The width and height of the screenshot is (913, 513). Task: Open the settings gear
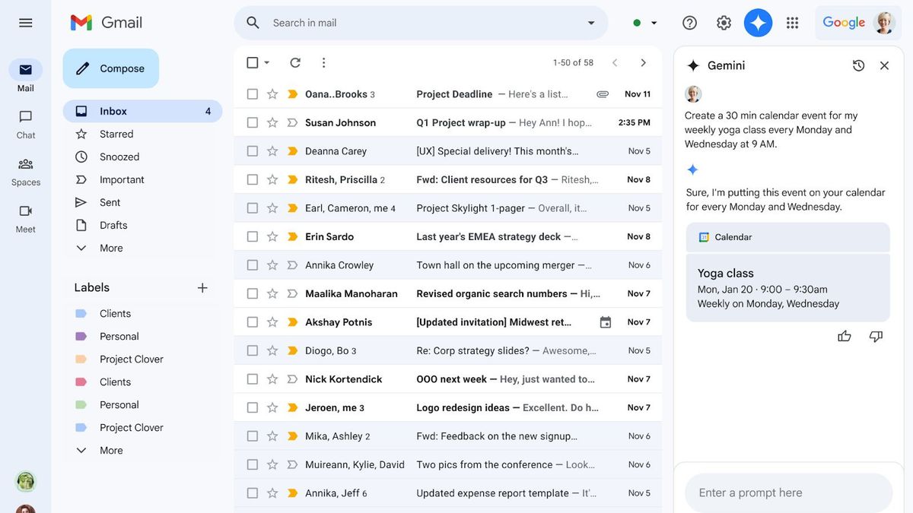pyautogui.click(x=724, y=23)
